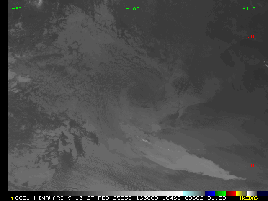Click the 10480 value in status line
268x201 pixels.
point(171,198)
